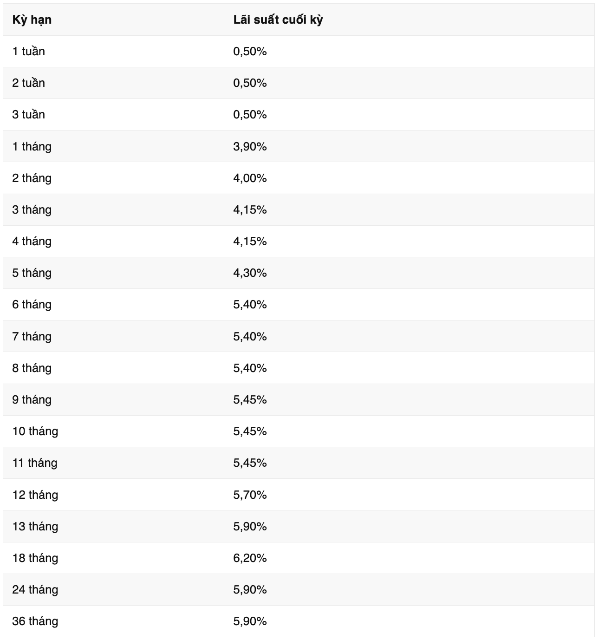Screen dimensions: 598x640
Task: Click the '9 tháng' row label
Action: pyautogui.click(x=32, y=400)
